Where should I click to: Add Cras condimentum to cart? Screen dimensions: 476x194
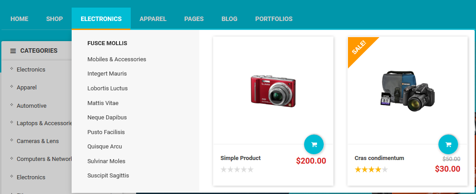tap(448, 144)
